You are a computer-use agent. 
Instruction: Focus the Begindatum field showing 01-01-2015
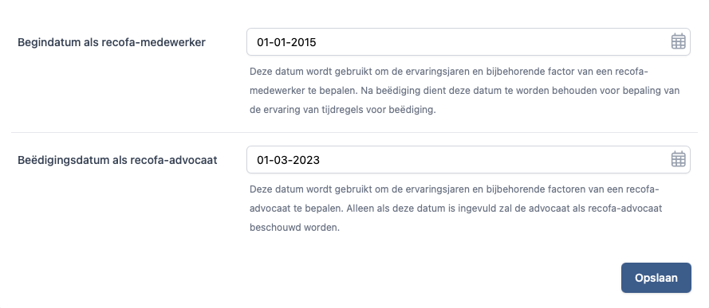click(x=468, y=42)
